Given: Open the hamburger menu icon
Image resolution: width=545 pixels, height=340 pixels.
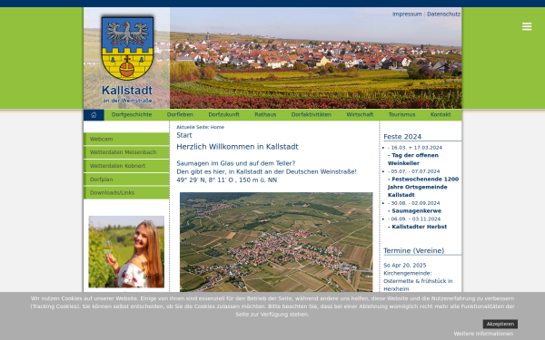Looking at the screenshot, I should [x=527, y=26].
